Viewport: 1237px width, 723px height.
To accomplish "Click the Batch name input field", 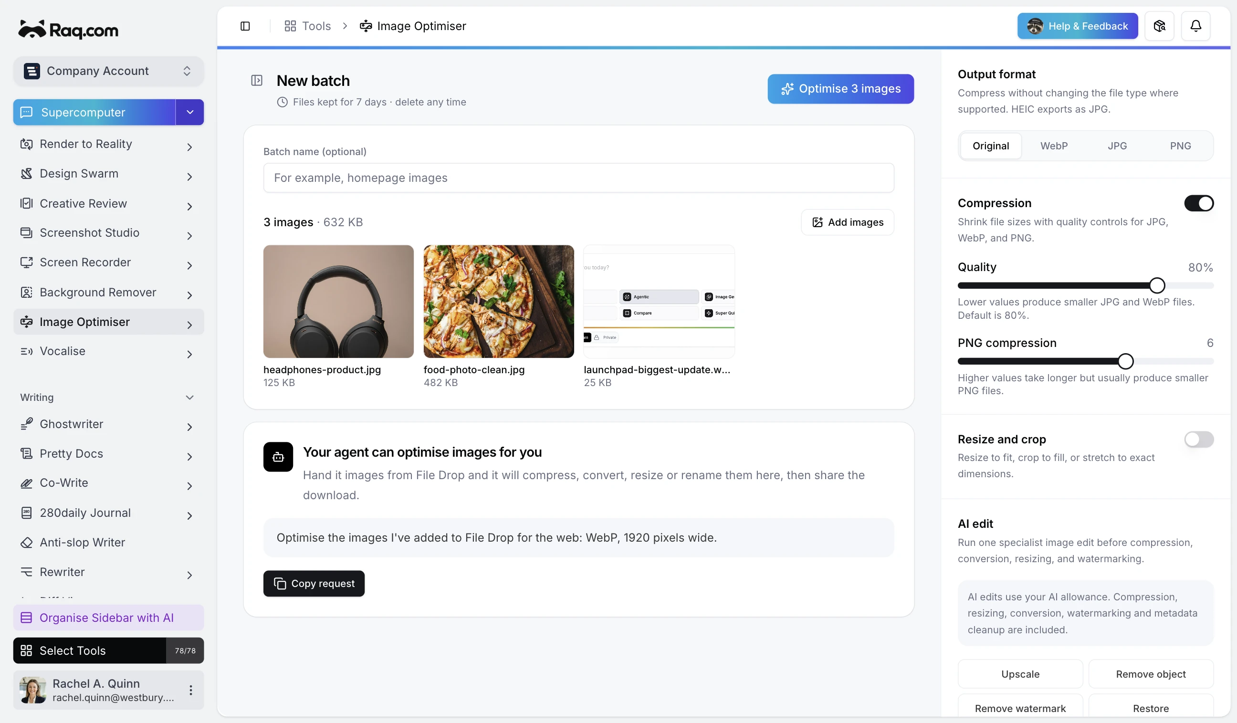I will click(578, 178).
